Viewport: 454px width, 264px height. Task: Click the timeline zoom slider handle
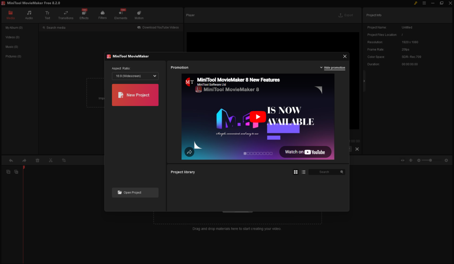click(431, 160)
